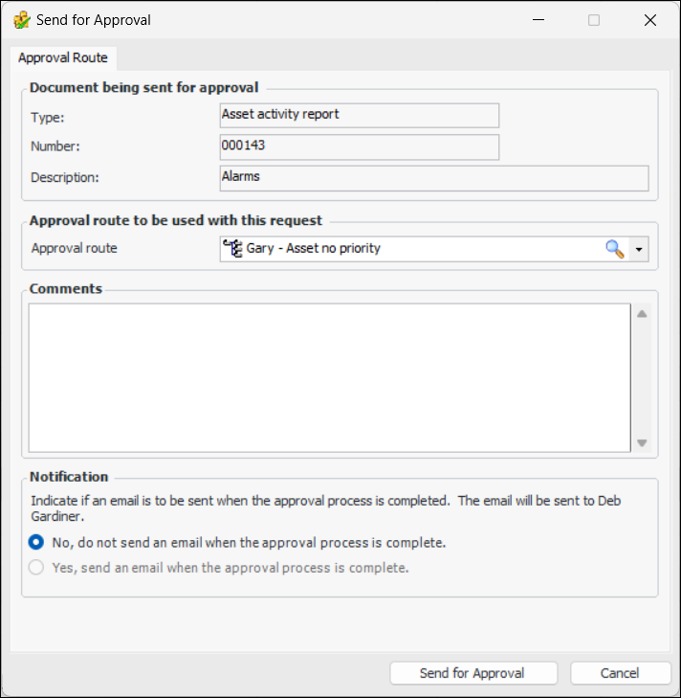Click the Comments vertical scrollbar track
Image resolution: width=681 pixels, height=698 pixels.
642,378
